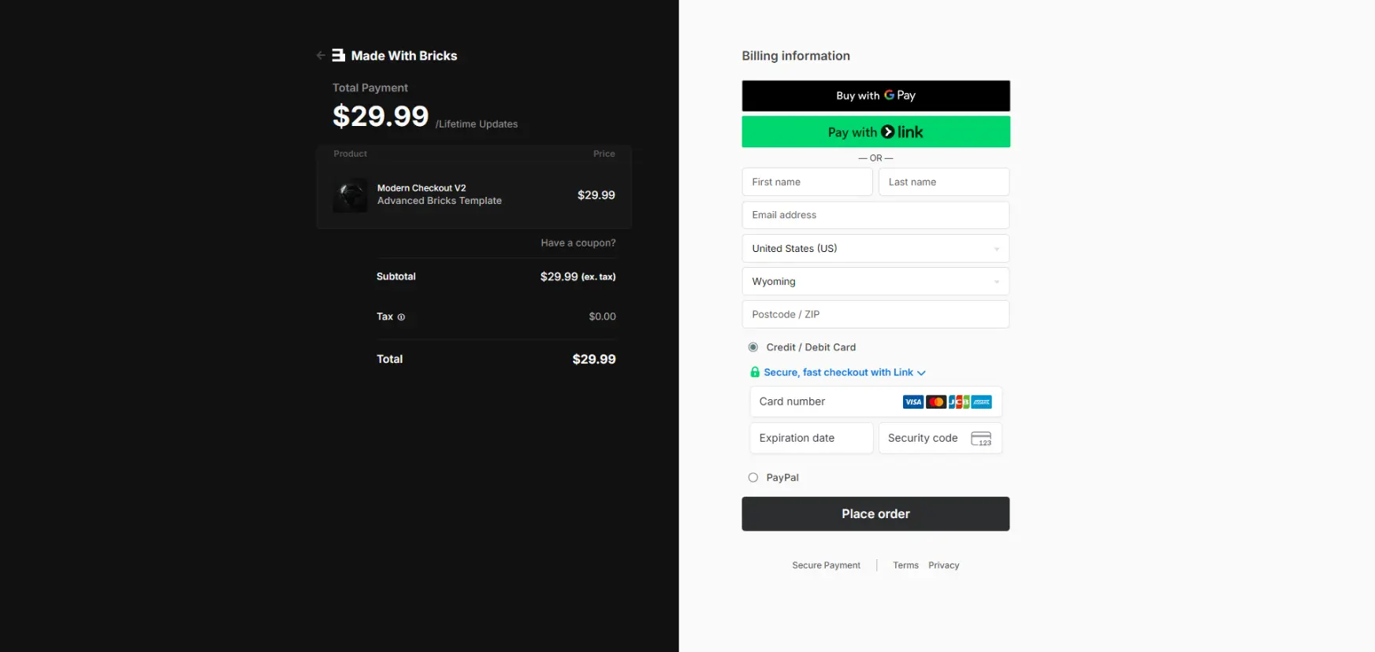Select the Credit / Debit Card radio option
The width and height of the screenshot is (1375, 652).
[753, 347]
